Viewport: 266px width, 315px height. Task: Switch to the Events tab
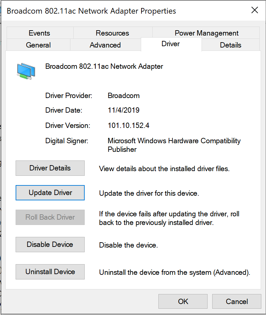coord(39,33)
